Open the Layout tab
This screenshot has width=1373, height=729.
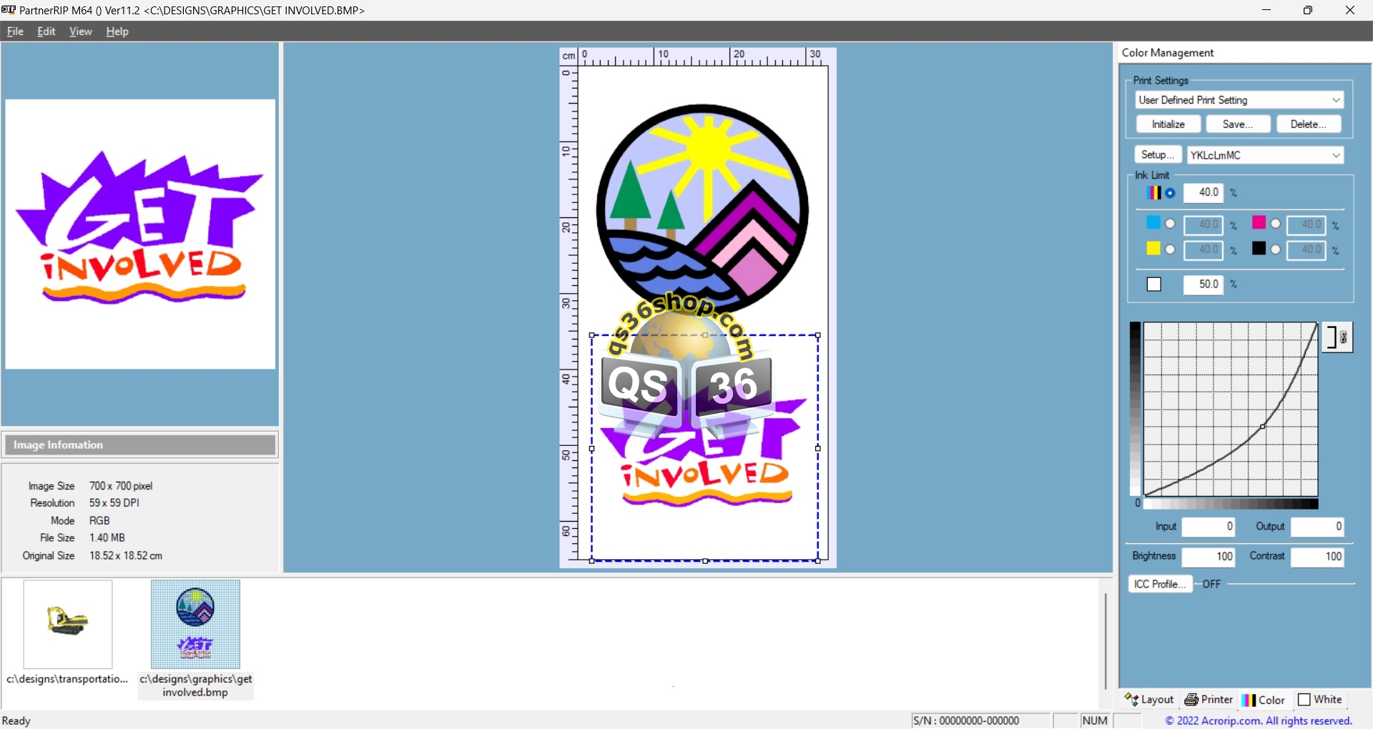(1148, 700)
